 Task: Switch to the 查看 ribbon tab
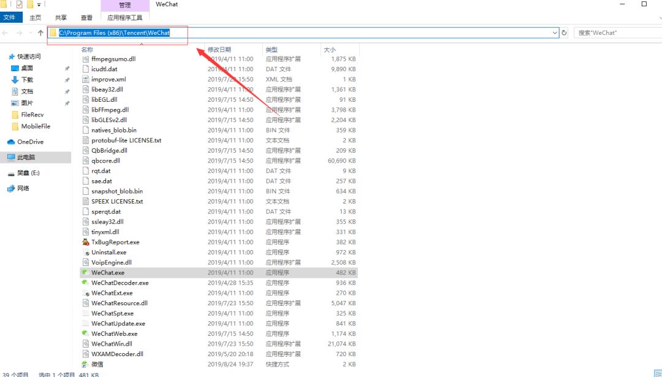pyautogui.click(x=86, y=18)
